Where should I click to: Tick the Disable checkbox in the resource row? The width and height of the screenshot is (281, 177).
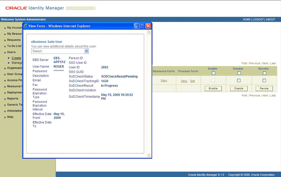(x=239, y=80)
